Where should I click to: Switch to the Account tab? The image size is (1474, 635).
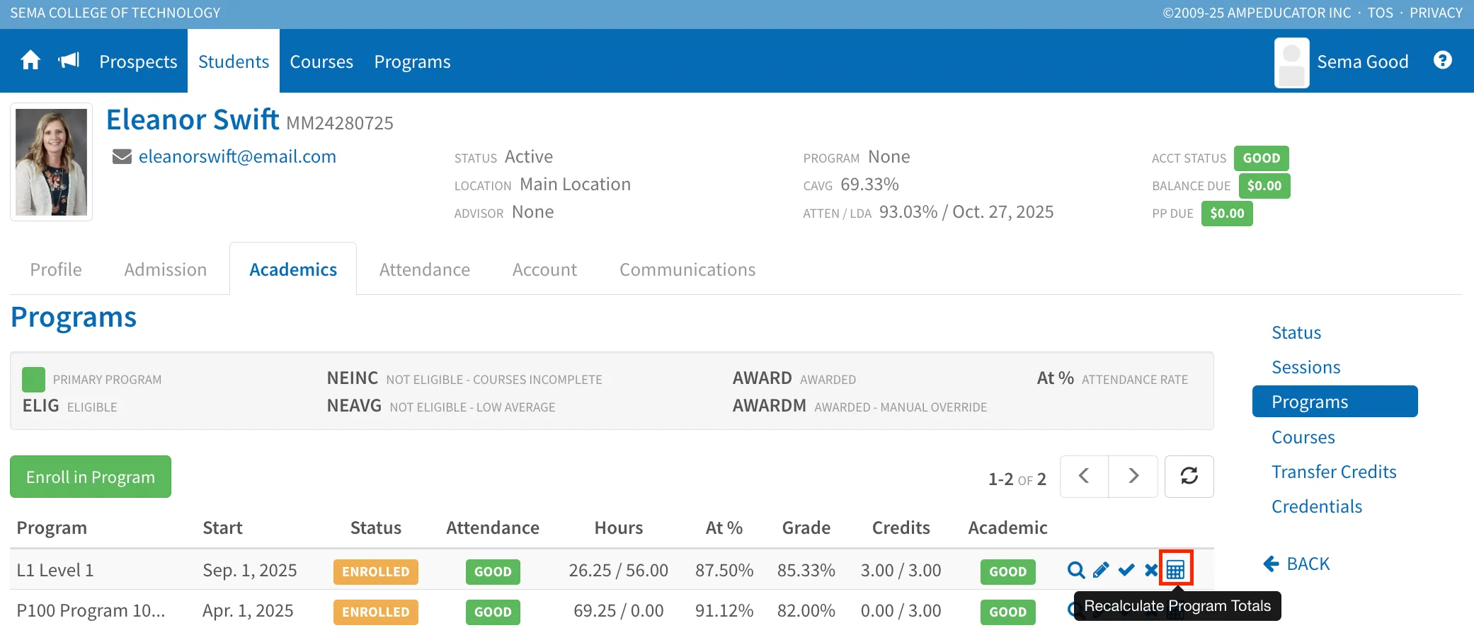pos(545,269)
